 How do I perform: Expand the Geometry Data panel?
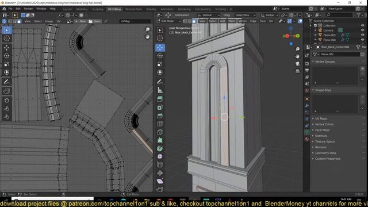(325, 153)
